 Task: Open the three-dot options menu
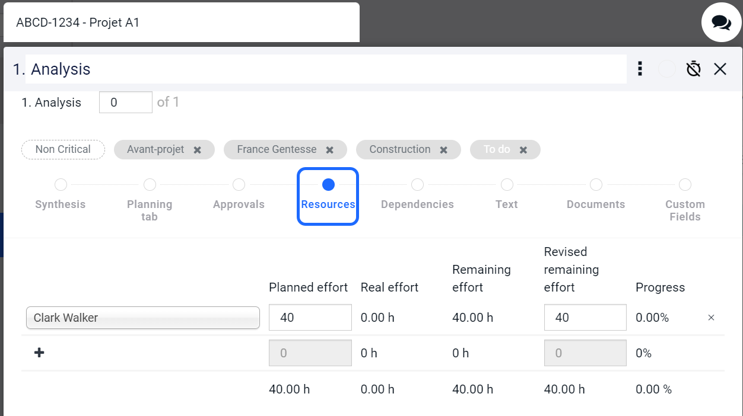(640, 69)
